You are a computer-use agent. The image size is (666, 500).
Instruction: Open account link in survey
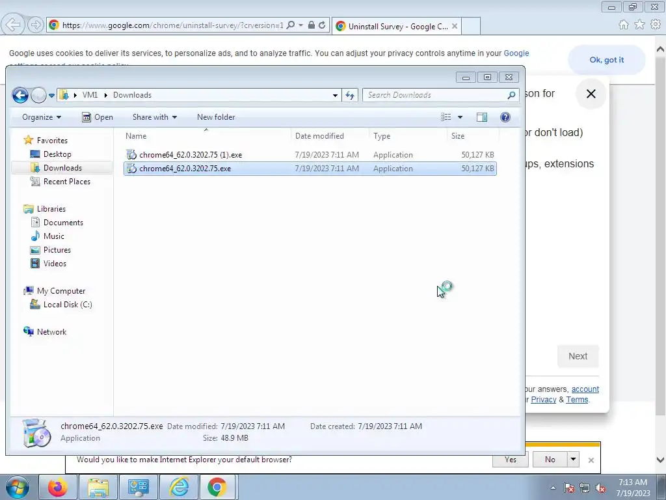(x=585, y=389)
